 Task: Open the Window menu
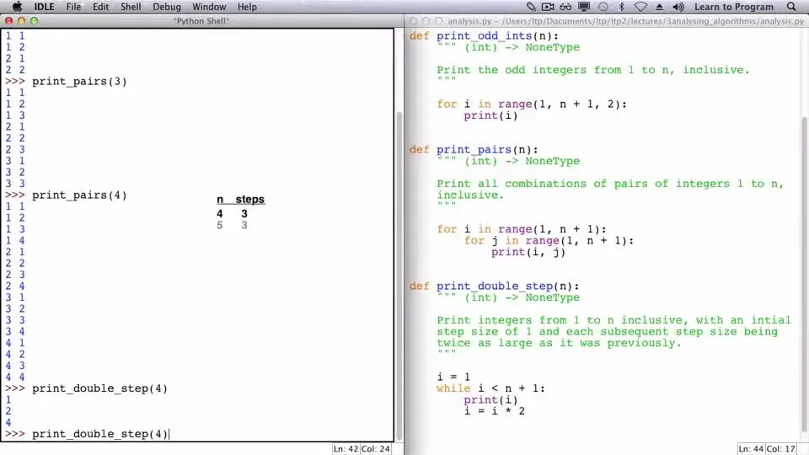click(209, 7)
